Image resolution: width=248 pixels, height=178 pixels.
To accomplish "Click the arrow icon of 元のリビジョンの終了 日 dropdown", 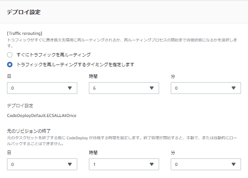I will point(70,164).
